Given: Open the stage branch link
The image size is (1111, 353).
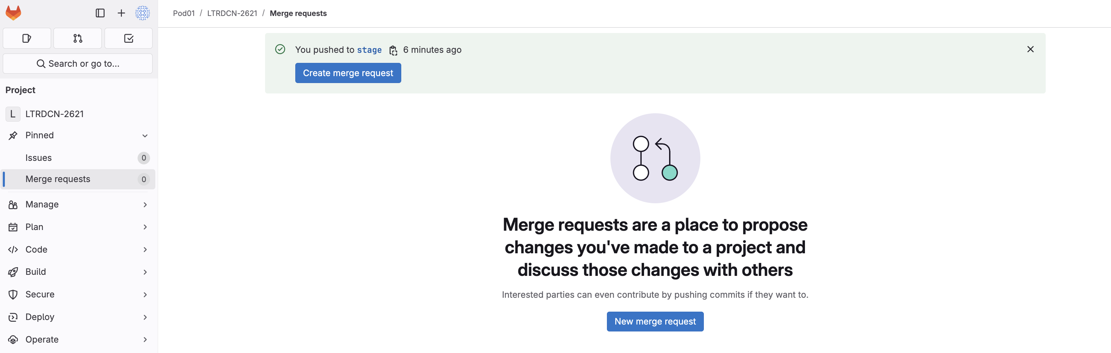Looking at the screenshot, I should point(369,50).
